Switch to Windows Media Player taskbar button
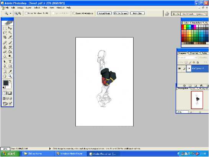209x157 pixels. [71, 154]
